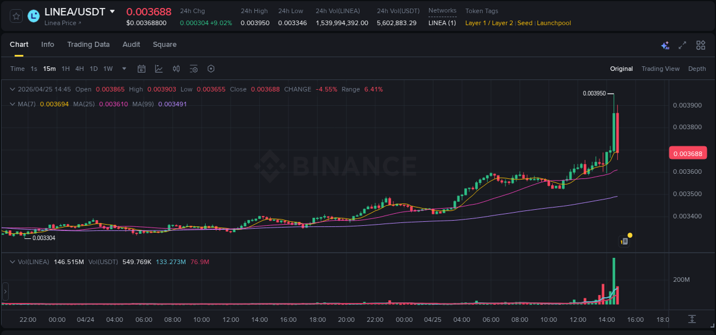Viewport: 716px width, 335px height.
Task: Click the 0.003900 price axis label
Action: click(687, 105)
